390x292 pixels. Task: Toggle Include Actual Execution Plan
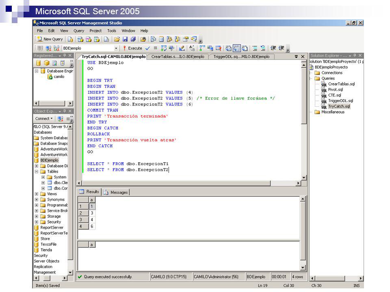pyautogui.click(x=202, y=48)
